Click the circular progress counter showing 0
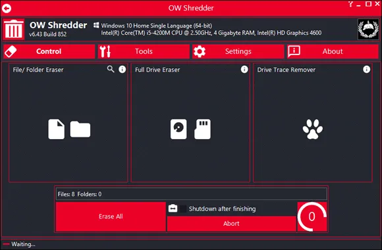Viewport: 382px width, 250px height. pos(312,217)
